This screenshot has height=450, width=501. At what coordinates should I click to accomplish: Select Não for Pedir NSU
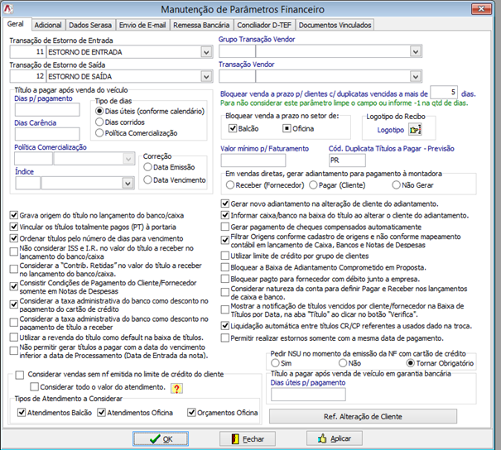pyautogui.click(x=343, y=363)
